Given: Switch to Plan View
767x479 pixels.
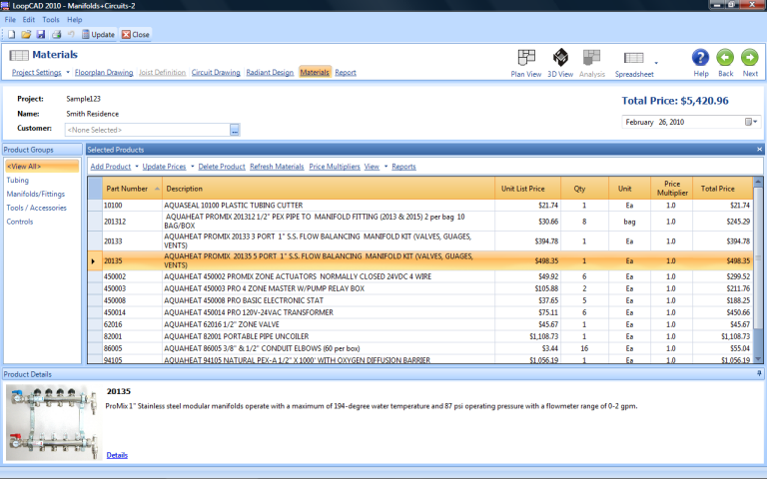Looking at the screenshot, I should point(526,64).
